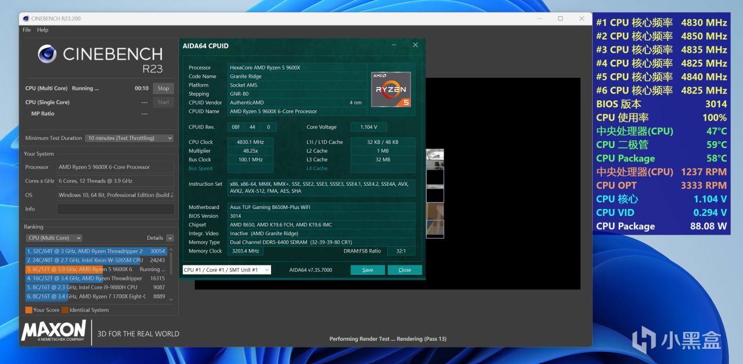Image resolution: width=743 pixels, height=364 pixels.
Task: Click the Platform value Socket AM5
Action: click(297, 85)
